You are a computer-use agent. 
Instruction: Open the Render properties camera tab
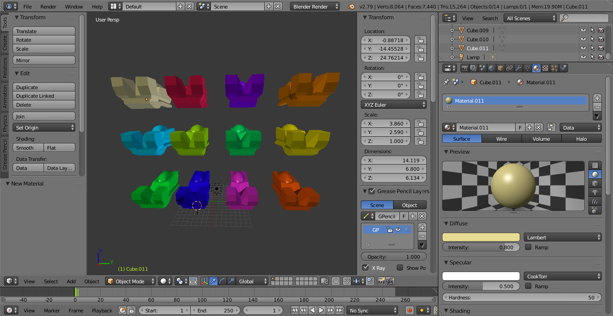coord(465,68)
